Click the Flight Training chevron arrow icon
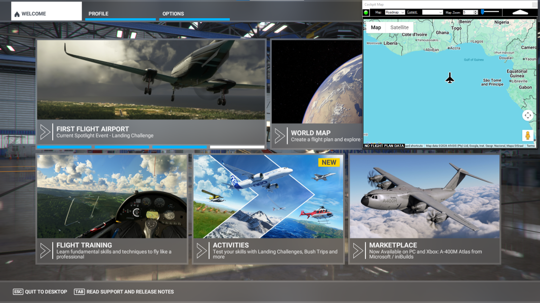Screen dimensions: 540x303 point(46,250)
